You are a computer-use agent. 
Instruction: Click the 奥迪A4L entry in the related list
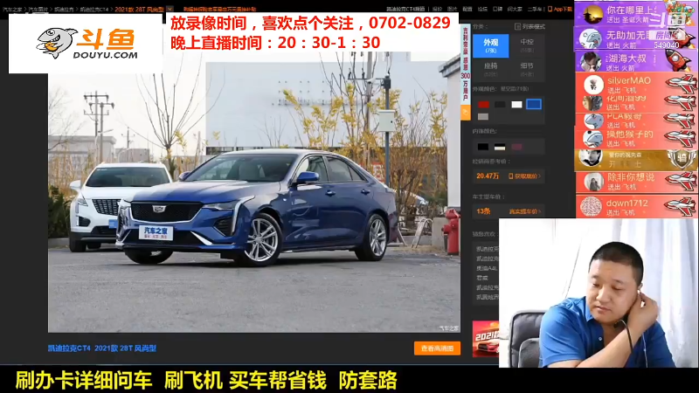487,268
